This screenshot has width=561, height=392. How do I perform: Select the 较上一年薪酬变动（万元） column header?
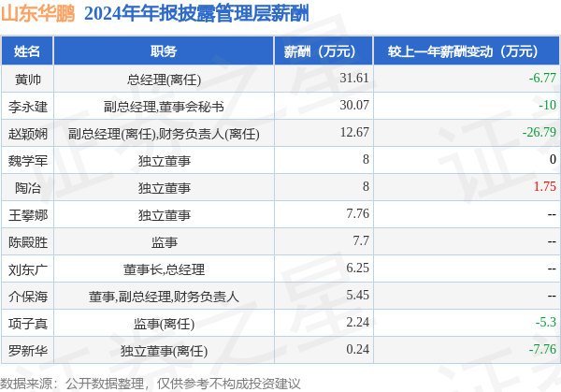pos(467,51)
